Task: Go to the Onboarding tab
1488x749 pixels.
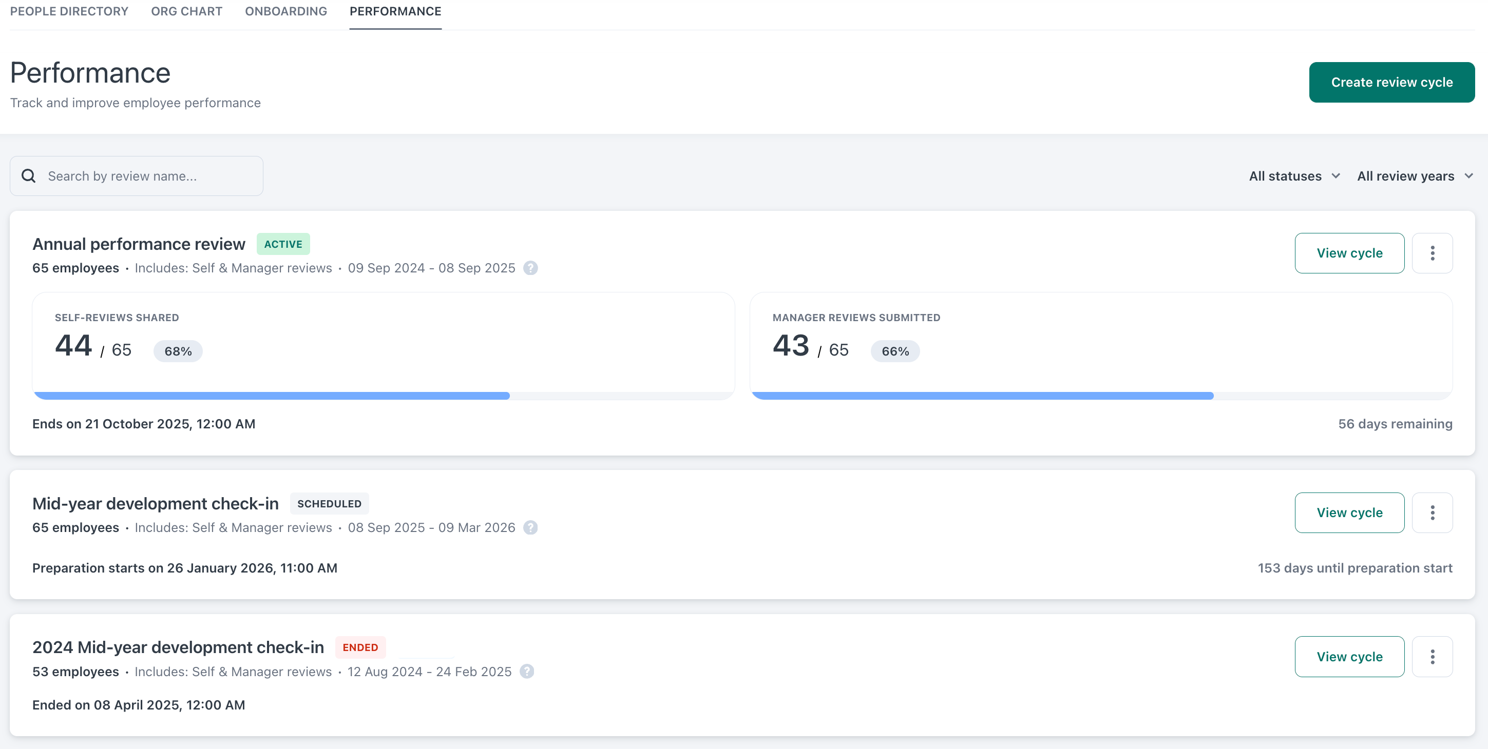Action: coord(286,11)
